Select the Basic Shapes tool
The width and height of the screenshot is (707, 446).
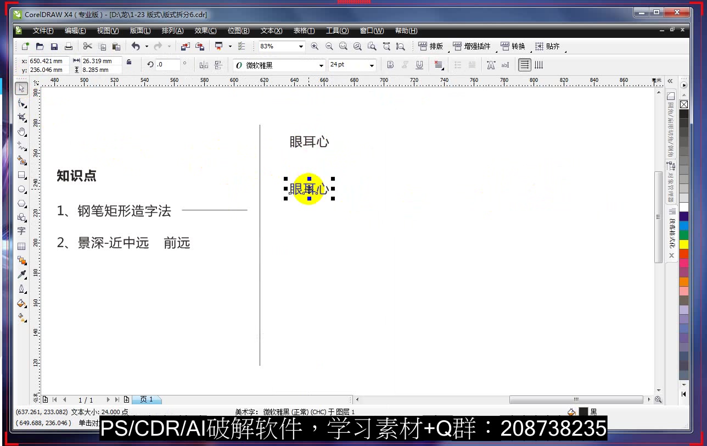click(22, 218)
